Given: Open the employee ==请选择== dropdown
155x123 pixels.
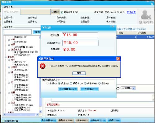Looking at the screenshot, I should click(x=128, y=88).
